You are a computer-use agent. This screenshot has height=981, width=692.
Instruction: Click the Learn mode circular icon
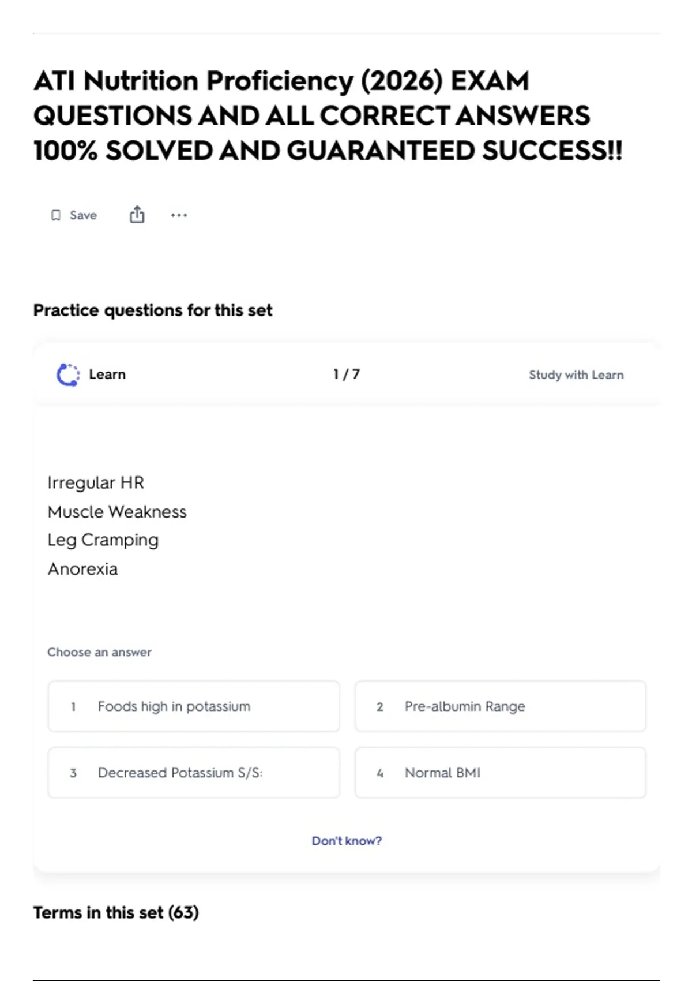pos(68,375)
